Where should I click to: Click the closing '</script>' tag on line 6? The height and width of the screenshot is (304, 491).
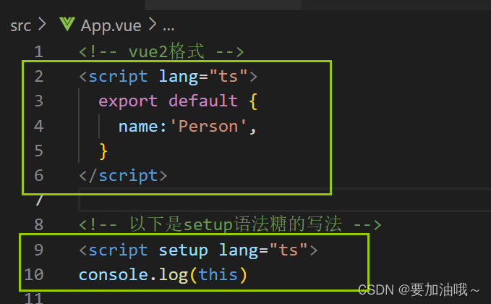click(123, 176)
